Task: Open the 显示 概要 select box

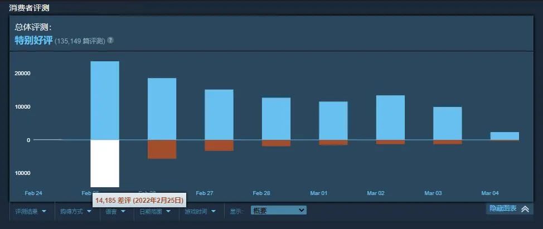Action: [x=278, y=210]
